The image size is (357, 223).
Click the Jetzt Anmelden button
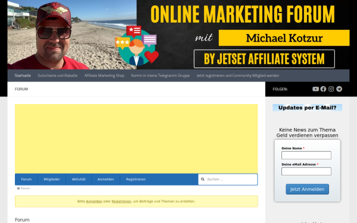[307, 189]
